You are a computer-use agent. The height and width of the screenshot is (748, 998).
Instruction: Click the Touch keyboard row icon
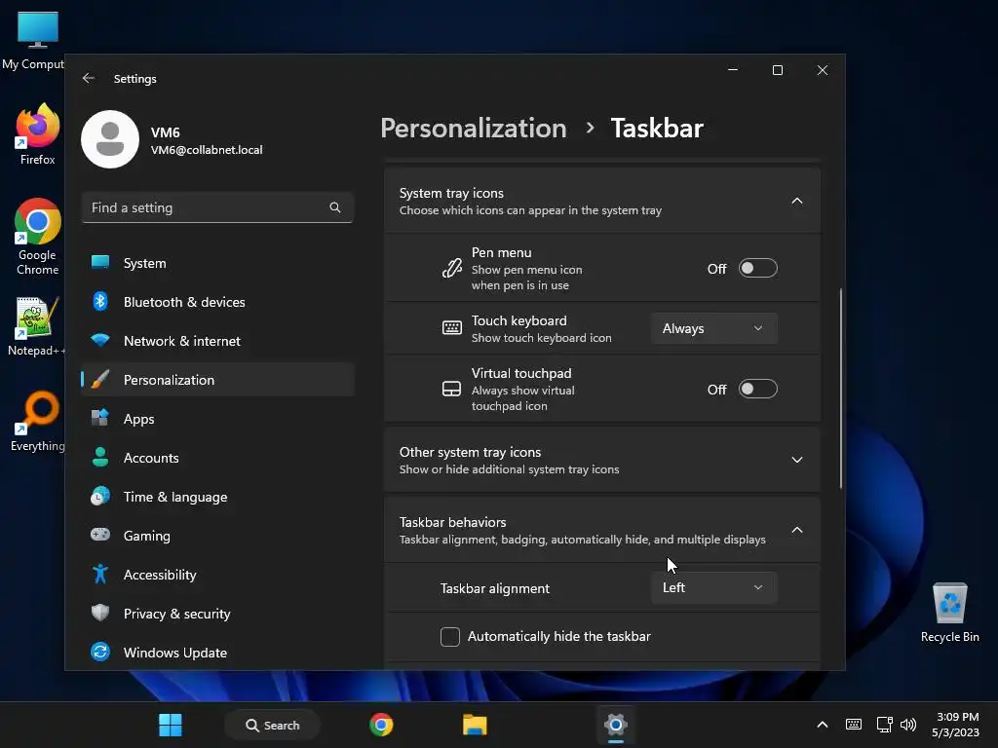coord(452,328)
